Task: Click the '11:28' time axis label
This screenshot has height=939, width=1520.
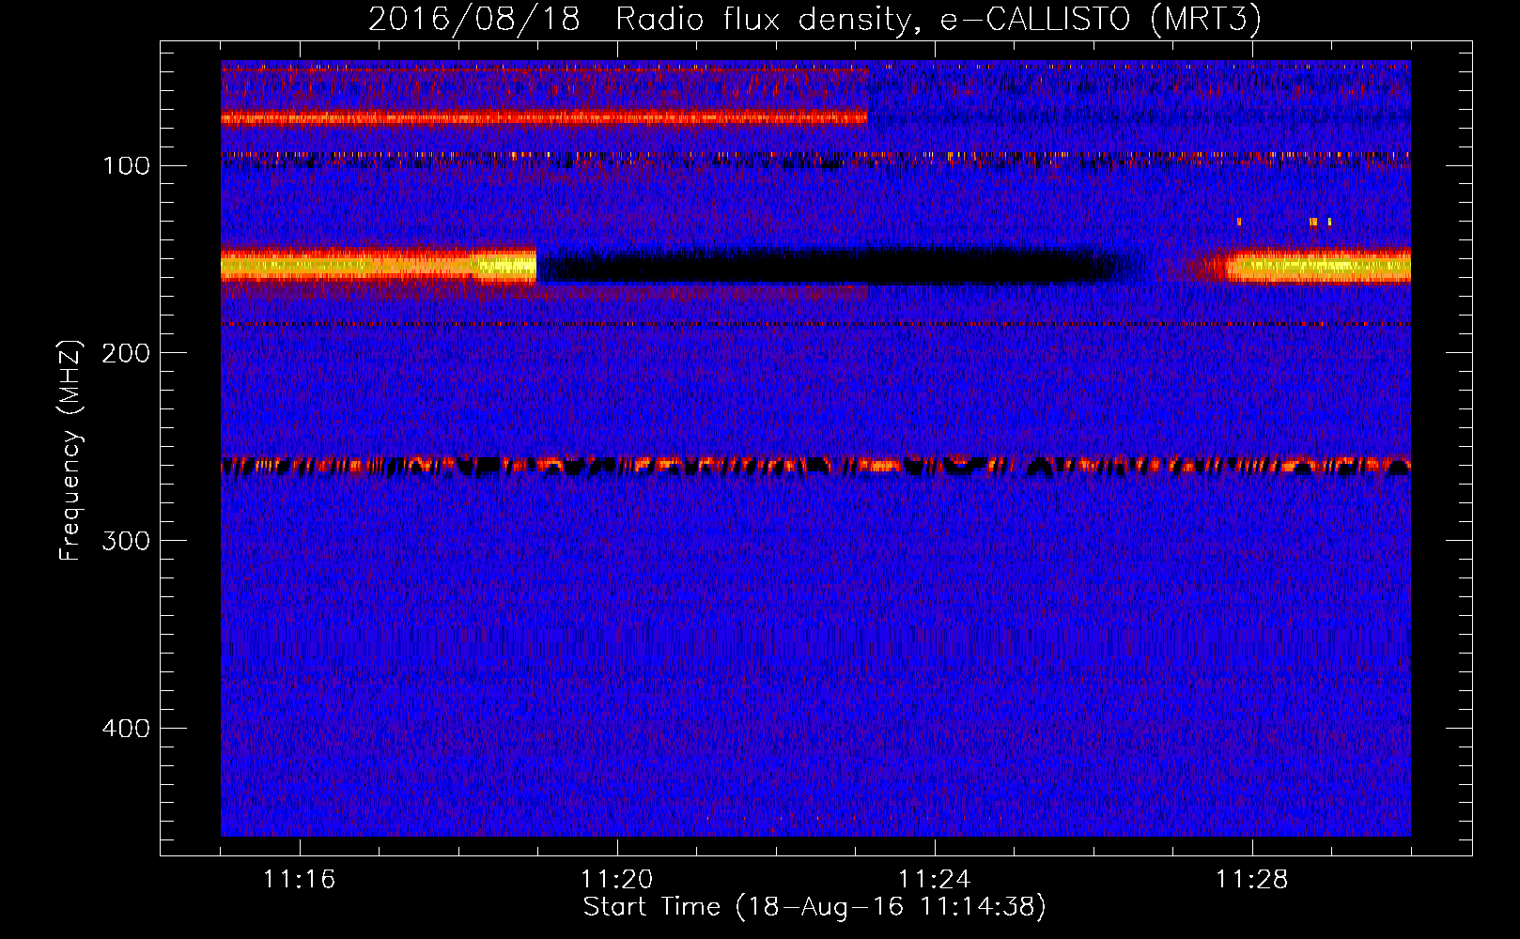Action: (x=1251, y=880)
